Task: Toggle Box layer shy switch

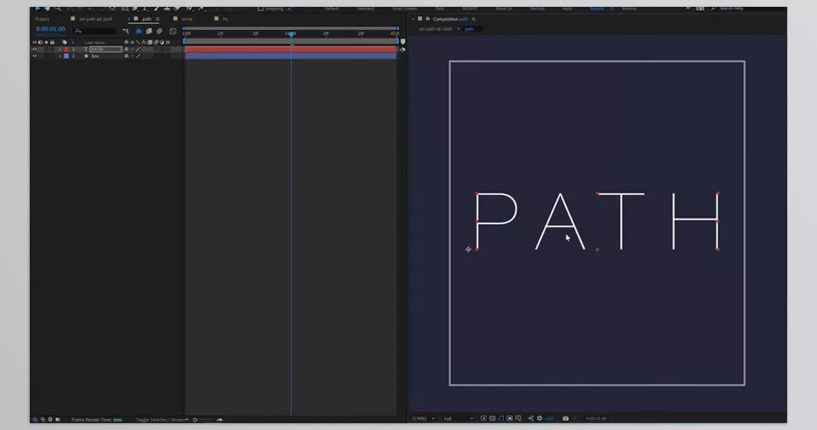Action: point(126,55)
